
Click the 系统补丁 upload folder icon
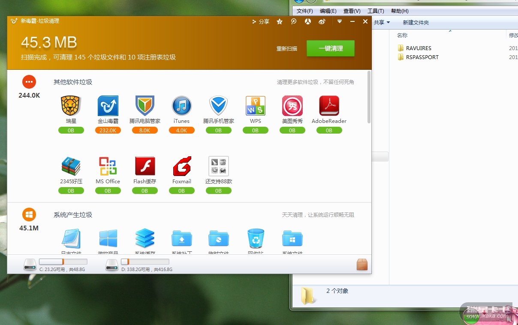point(181,239)
